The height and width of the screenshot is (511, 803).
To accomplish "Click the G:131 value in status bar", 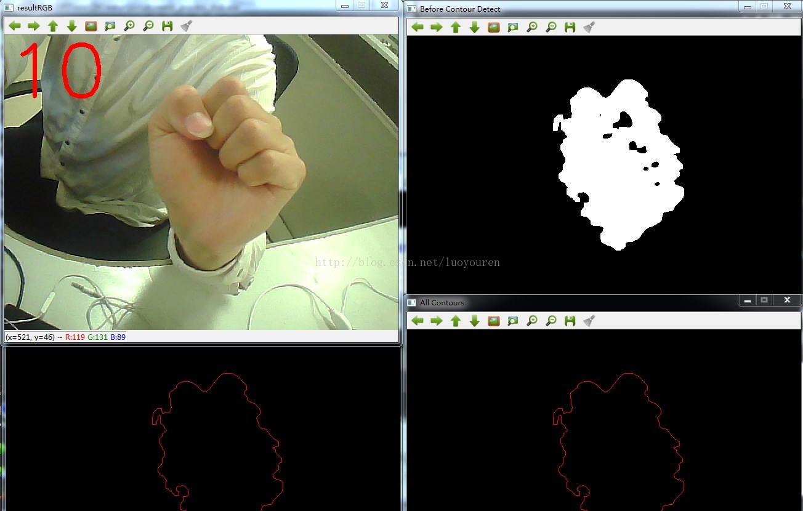I will pos(98,337).
